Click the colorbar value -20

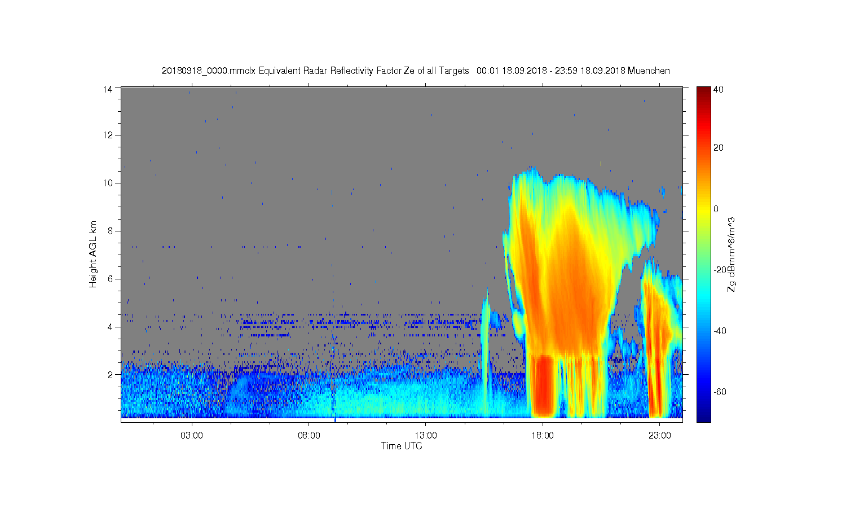coord(720,270)
